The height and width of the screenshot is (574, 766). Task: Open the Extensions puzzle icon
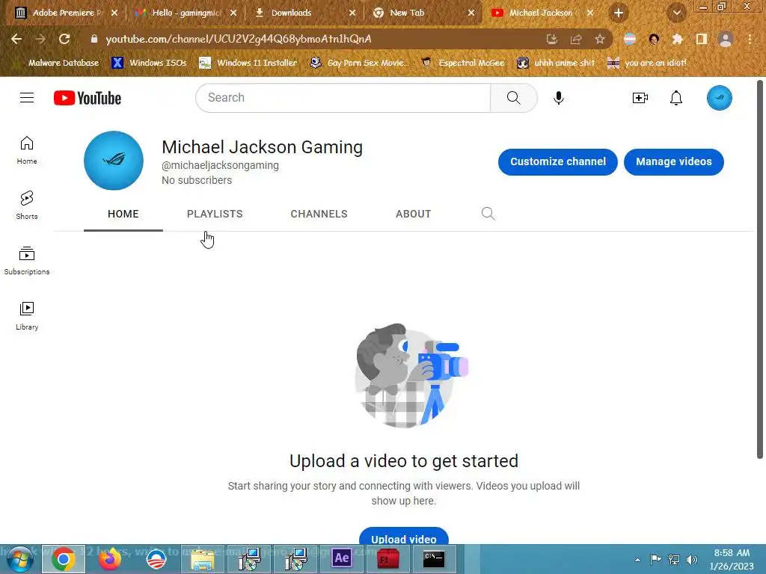click(x=678, y=39)
